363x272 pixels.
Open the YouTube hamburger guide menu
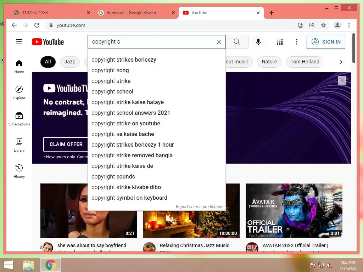tap(19, 42)
